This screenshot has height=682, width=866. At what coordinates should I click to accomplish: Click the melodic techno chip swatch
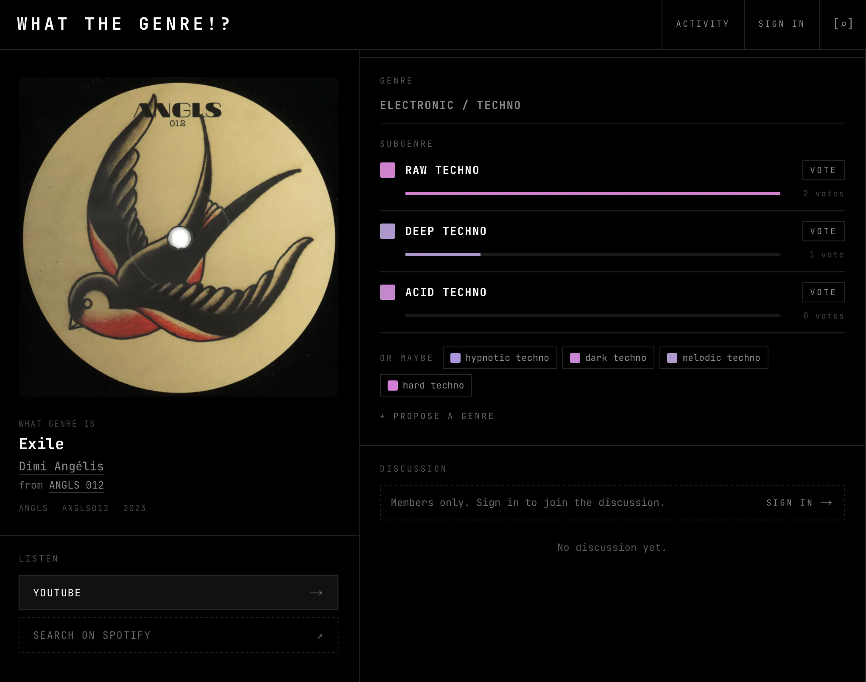672,358
